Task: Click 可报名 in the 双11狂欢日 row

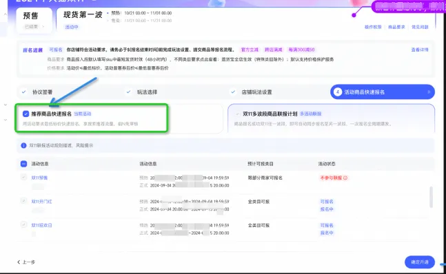Action: [327, 225]
